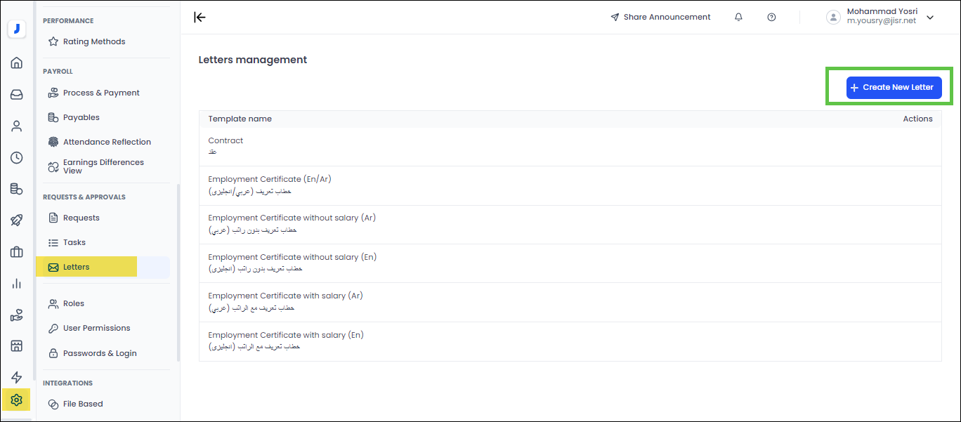Collapse the sidebar using the arrow icon

(200, 18)
